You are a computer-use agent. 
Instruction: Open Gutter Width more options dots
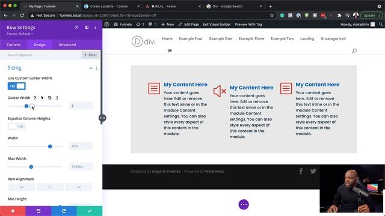point(57,98)
